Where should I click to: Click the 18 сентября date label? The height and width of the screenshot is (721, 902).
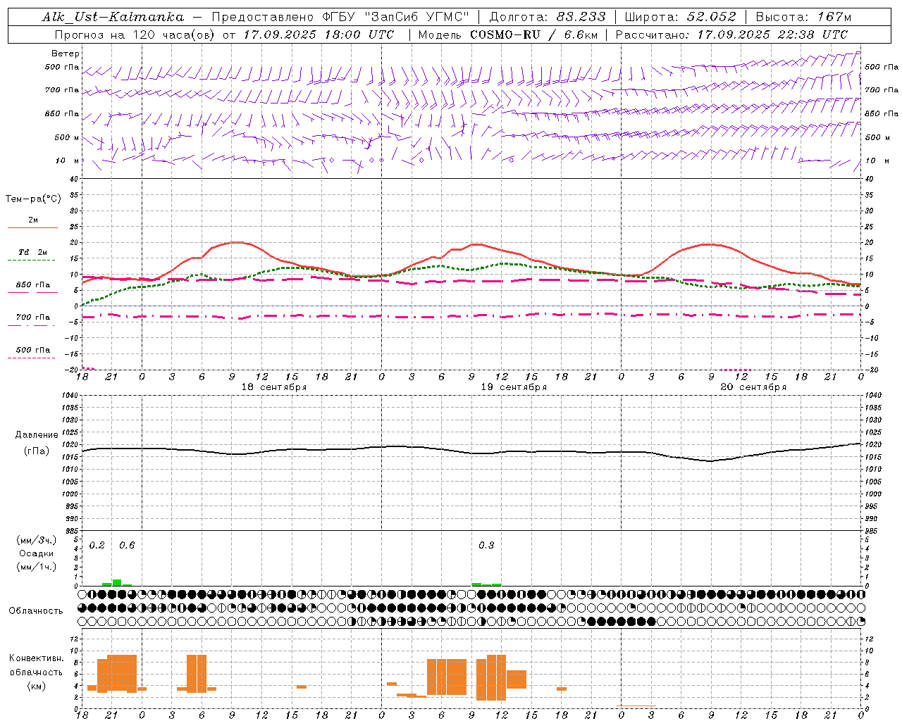point(274,387)
